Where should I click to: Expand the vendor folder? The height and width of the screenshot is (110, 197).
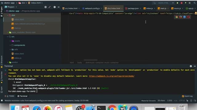(7, 62)
